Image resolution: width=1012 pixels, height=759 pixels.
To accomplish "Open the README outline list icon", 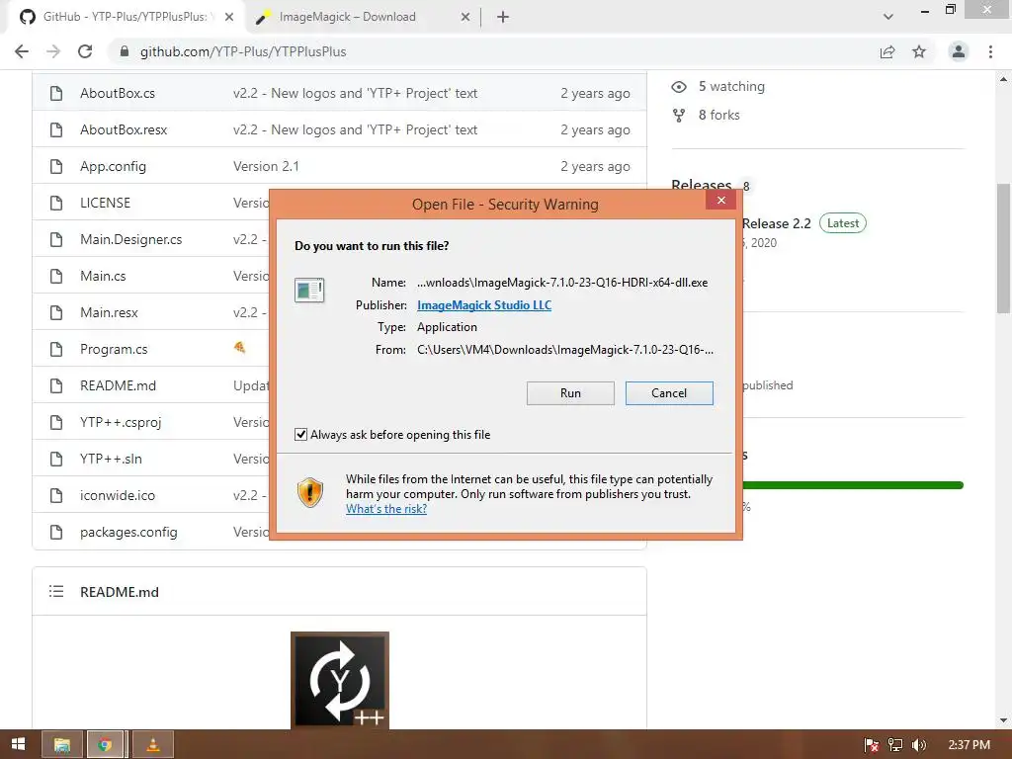I will (x=56, y=591).
